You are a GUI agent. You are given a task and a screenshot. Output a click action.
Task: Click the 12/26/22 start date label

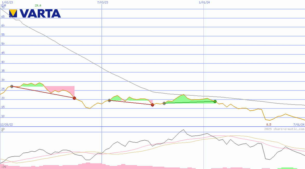click(6, 125)
